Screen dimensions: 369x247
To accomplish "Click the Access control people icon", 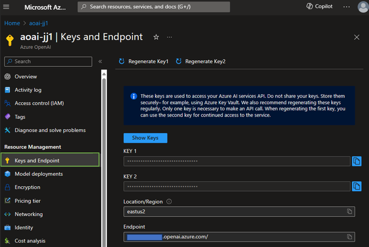I will pos(8,103).
